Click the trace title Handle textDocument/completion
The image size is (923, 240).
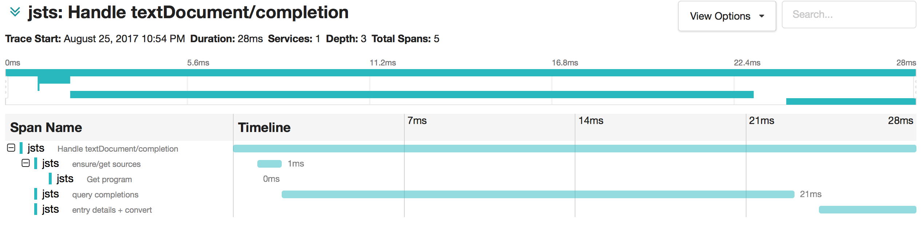click(188, 12)
